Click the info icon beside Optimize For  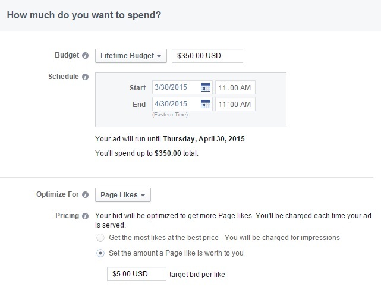point(85,195)
